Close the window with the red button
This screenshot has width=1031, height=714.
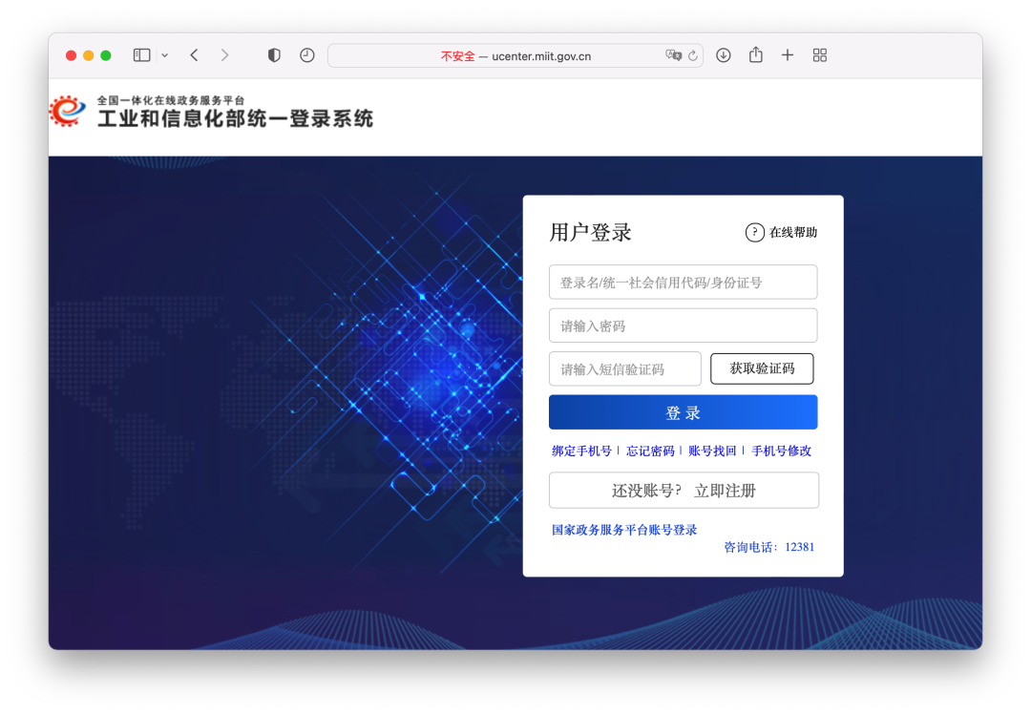click(71, 55)
